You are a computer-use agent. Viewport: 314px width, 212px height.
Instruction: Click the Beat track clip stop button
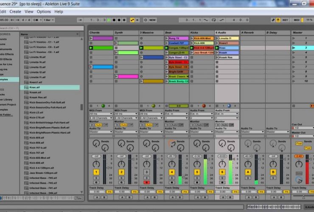click(x=167, y=106)
